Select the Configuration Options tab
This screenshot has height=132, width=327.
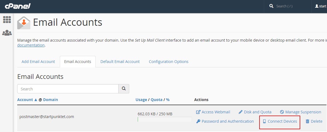(x=169, y=62)
